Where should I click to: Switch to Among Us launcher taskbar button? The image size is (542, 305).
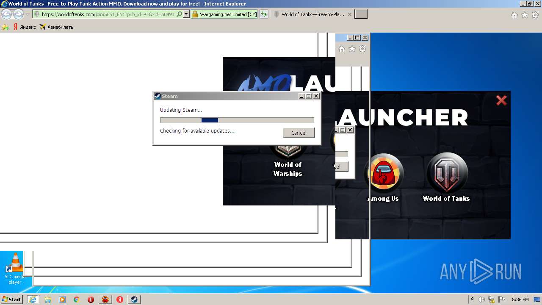105,299
